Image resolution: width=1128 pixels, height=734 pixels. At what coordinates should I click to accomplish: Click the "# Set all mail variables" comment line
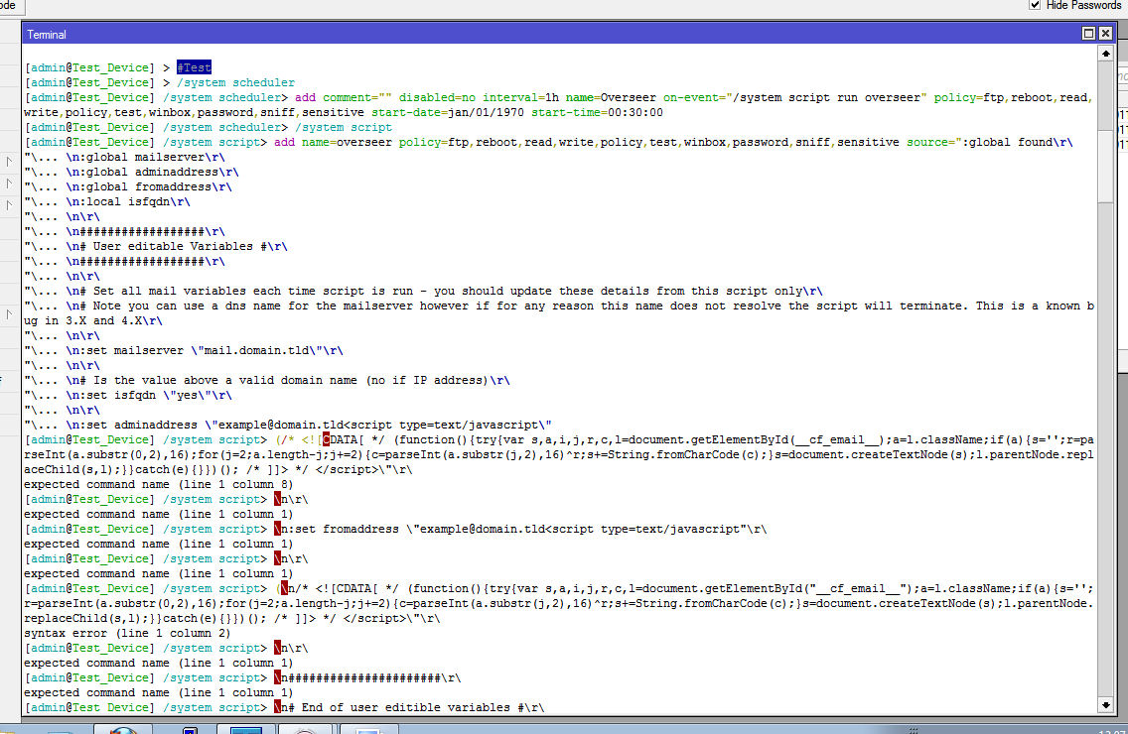point(423,292)
